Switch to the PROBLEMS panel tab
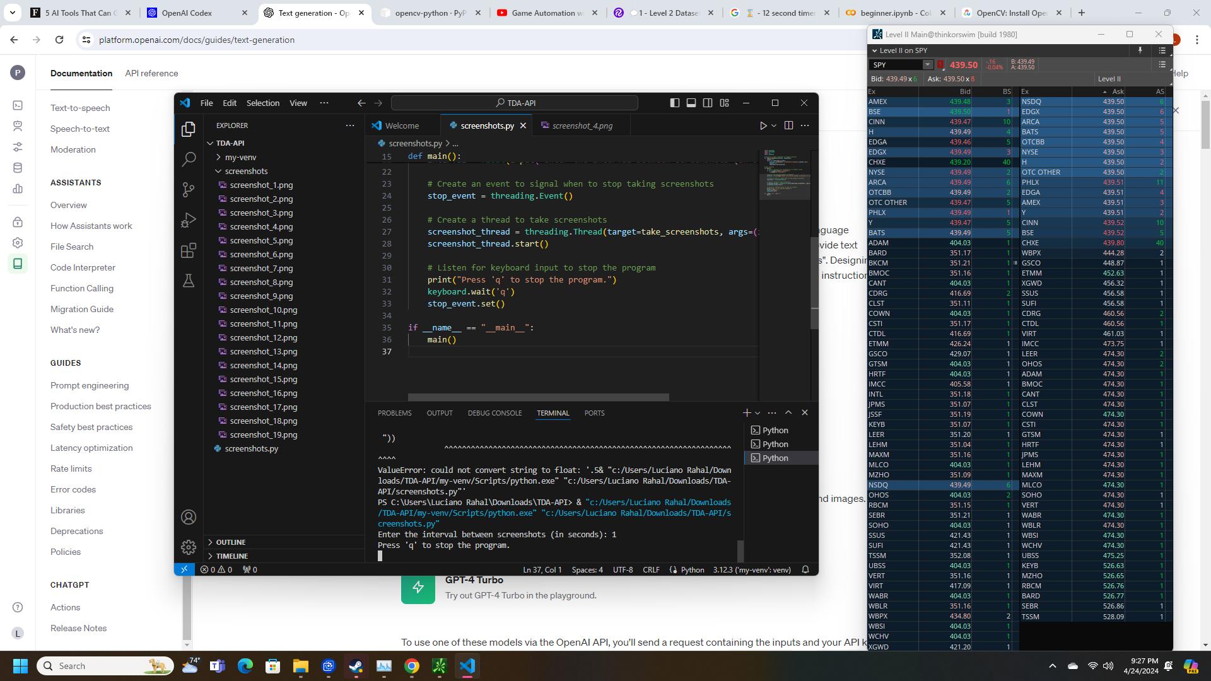 pos(394,413)
